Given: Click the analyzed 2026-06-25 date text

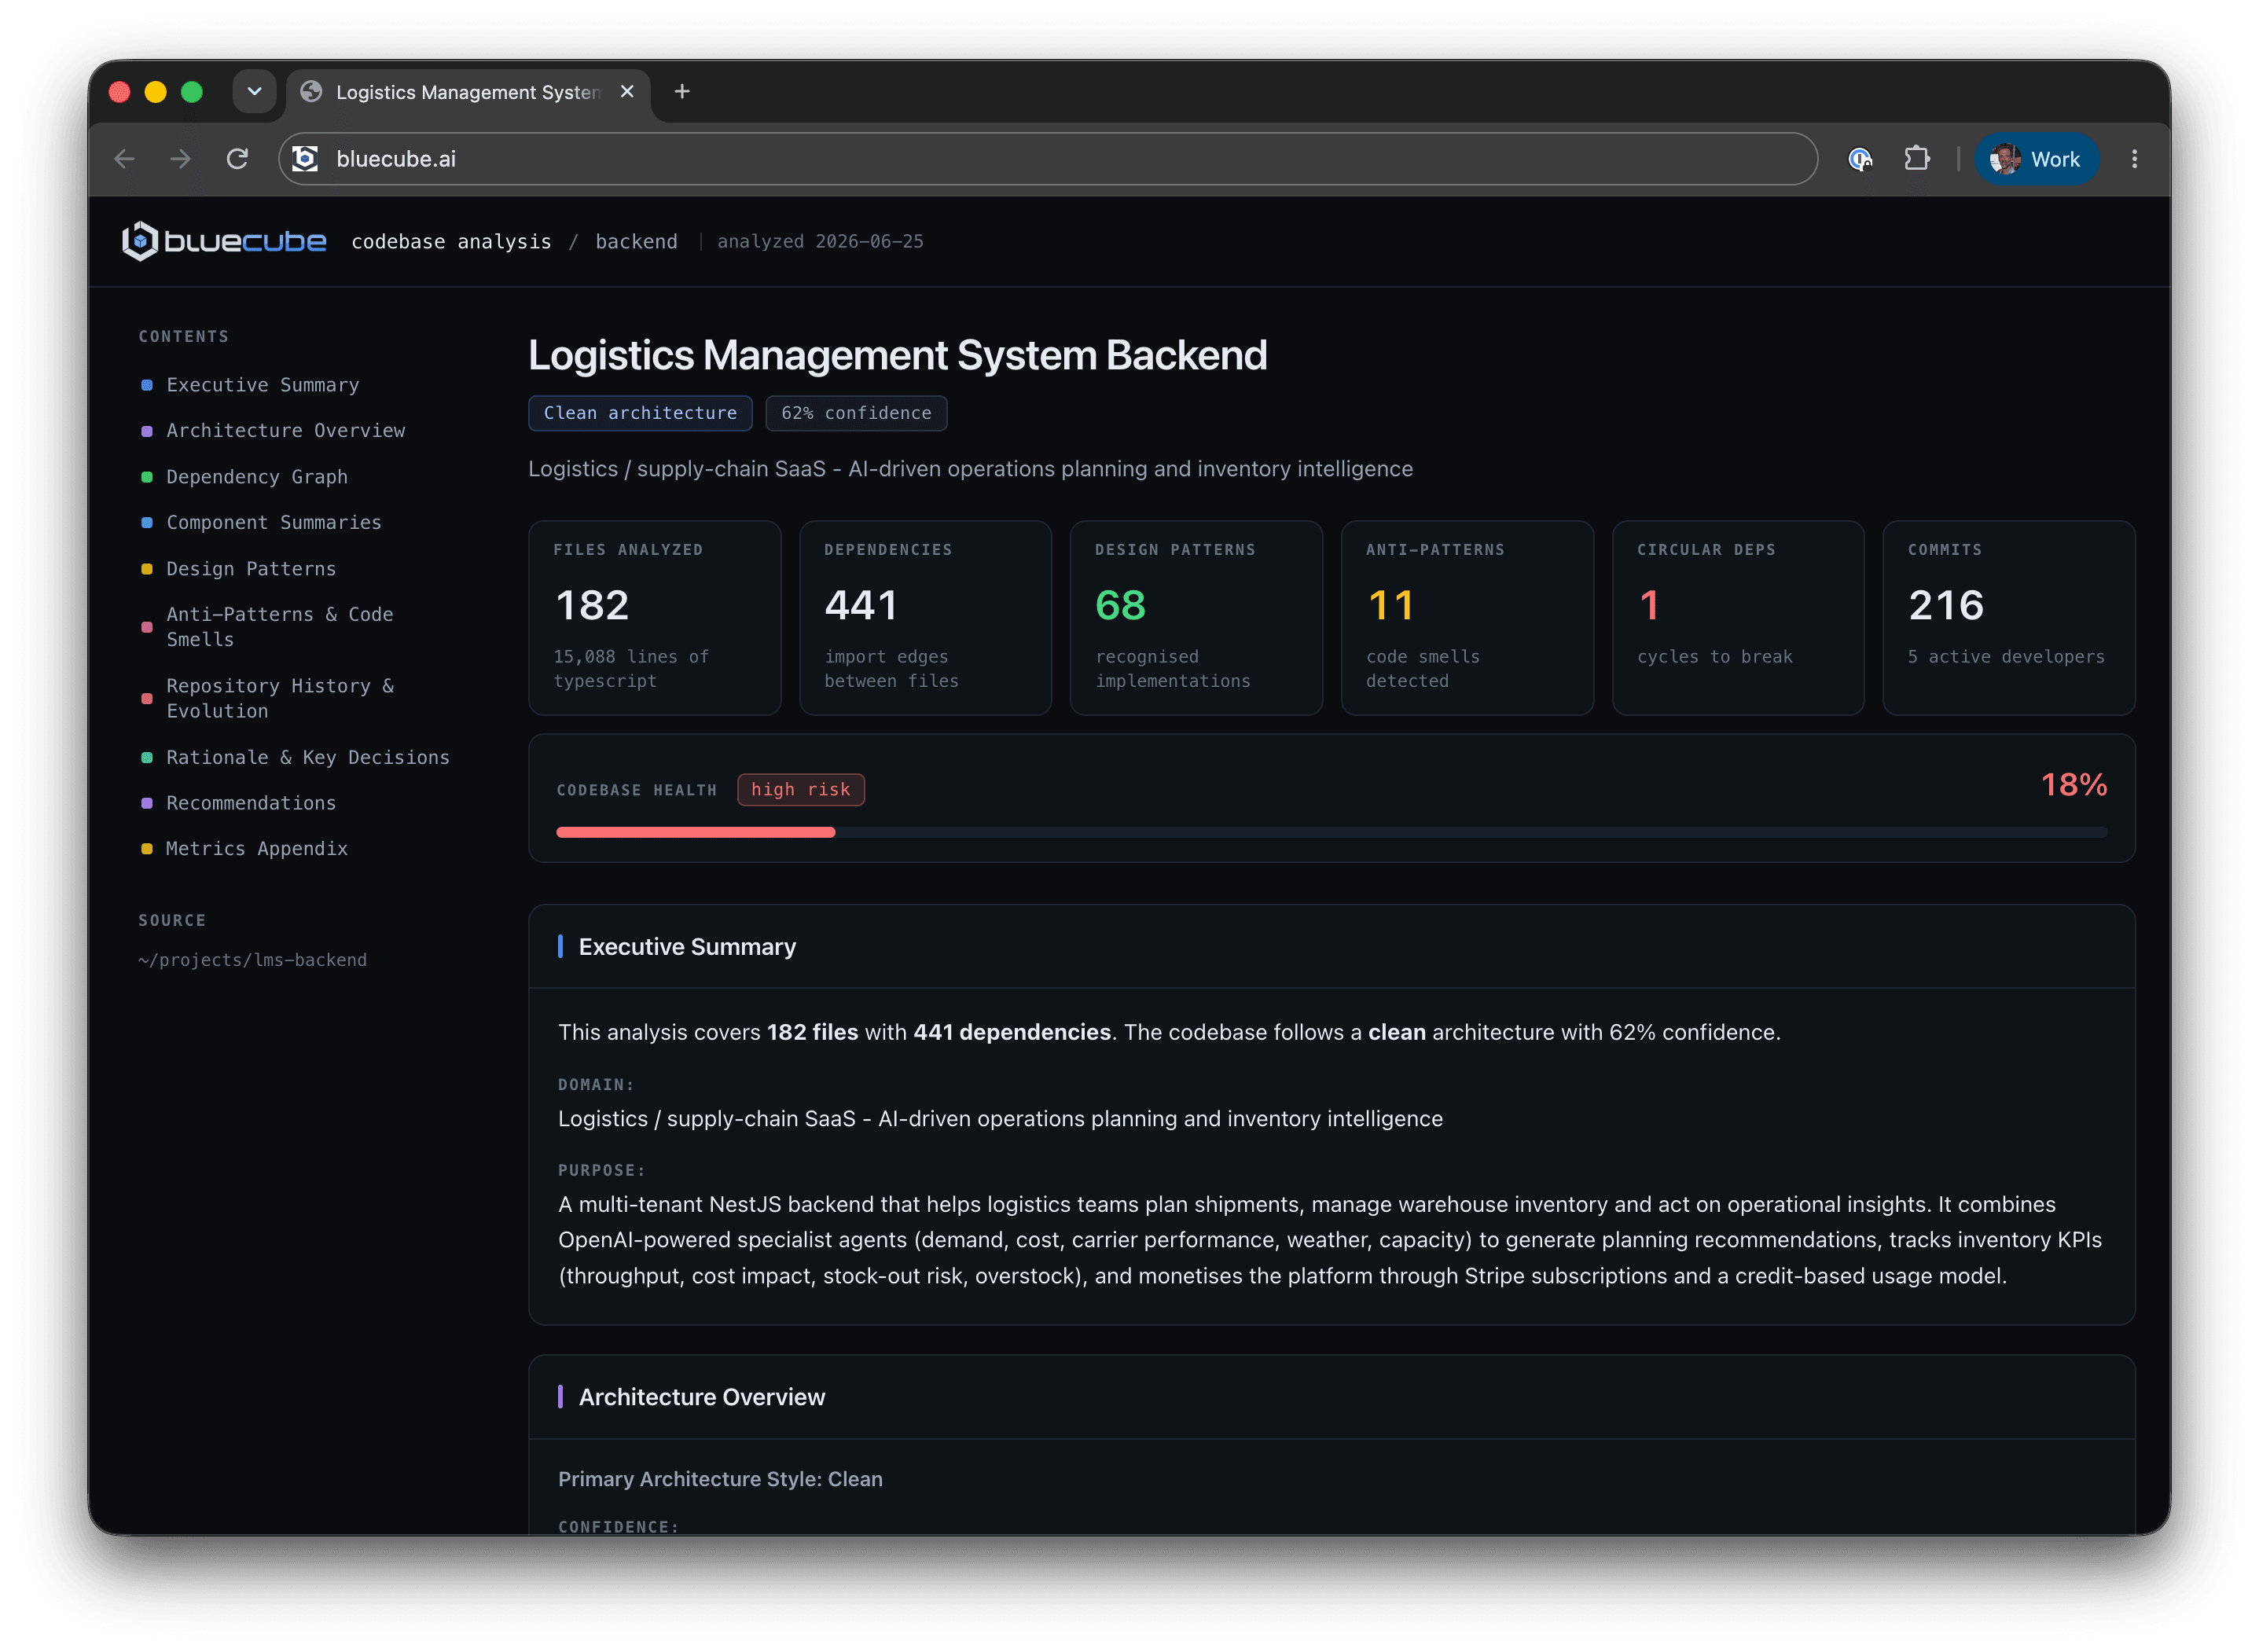Looking at the screenshot, I should (x=820, y=242).
